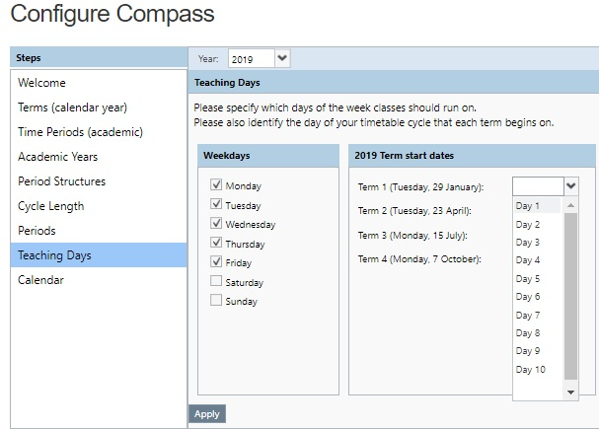Select the Period Structures step
599x429 pixels.
pos(61,181)
